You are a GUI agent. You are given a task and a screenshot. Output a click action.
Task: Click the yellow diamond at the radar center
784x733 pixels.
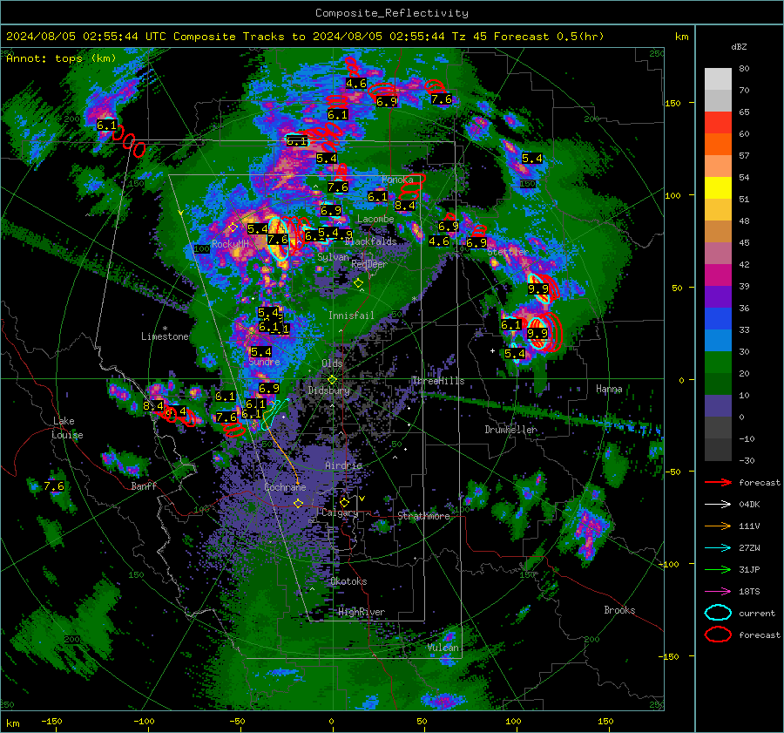tap(332, 380)
